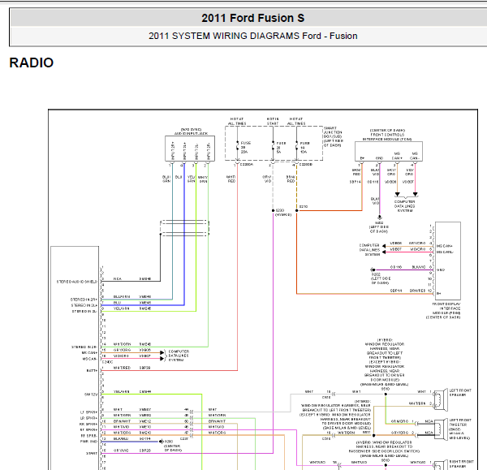487x470 pixels.
Task: Click the 'RIGHT FRONT SPEAKER' label
Action: click(461, 464)
